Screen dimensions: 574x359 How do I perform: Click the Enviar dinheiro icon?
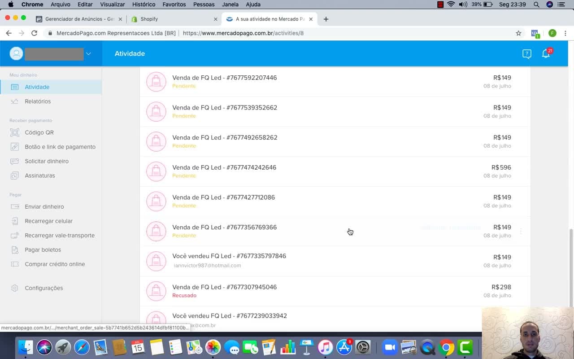tap(15, 207)
